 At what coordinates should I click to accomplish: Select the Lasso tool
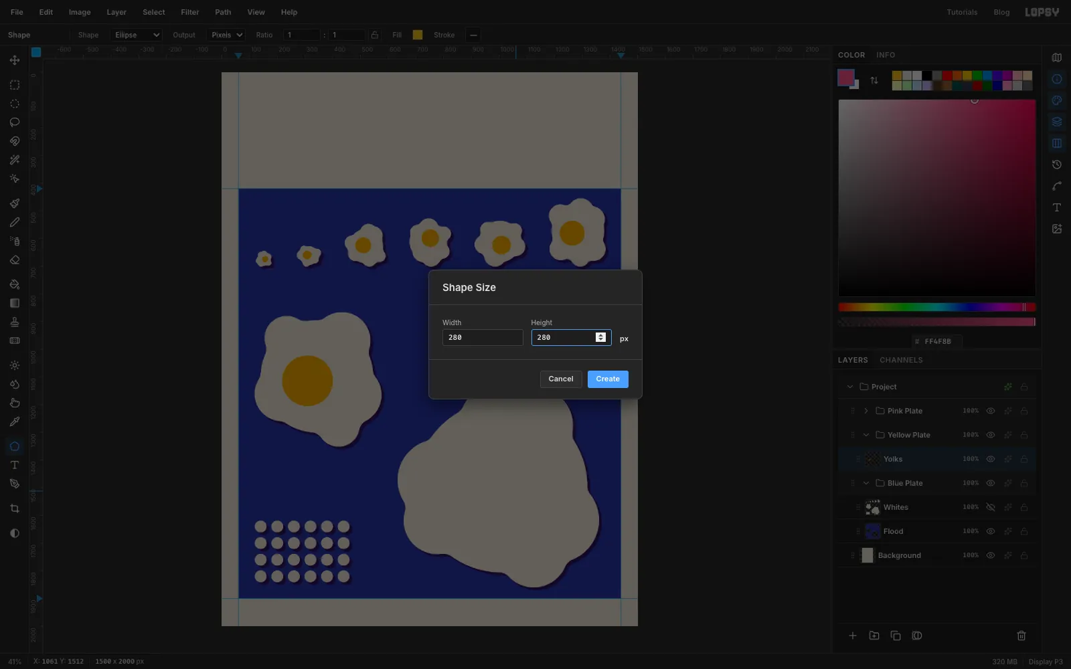15,122
